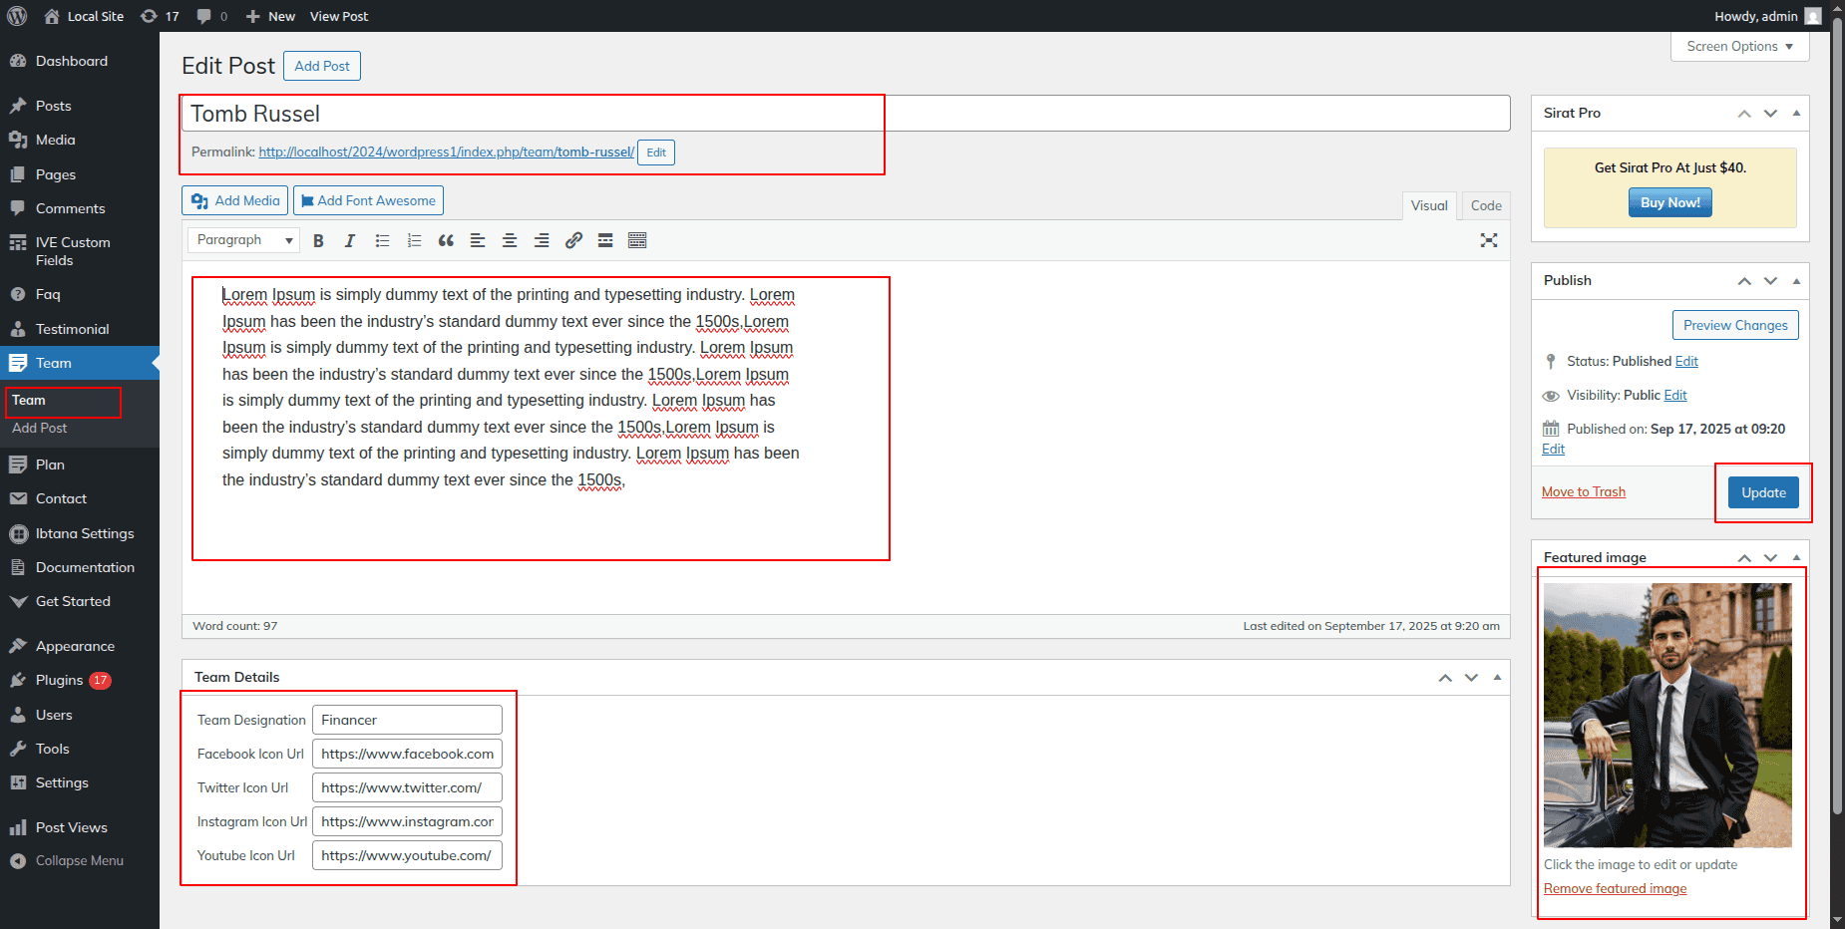Align text to center

coord(510,240)
